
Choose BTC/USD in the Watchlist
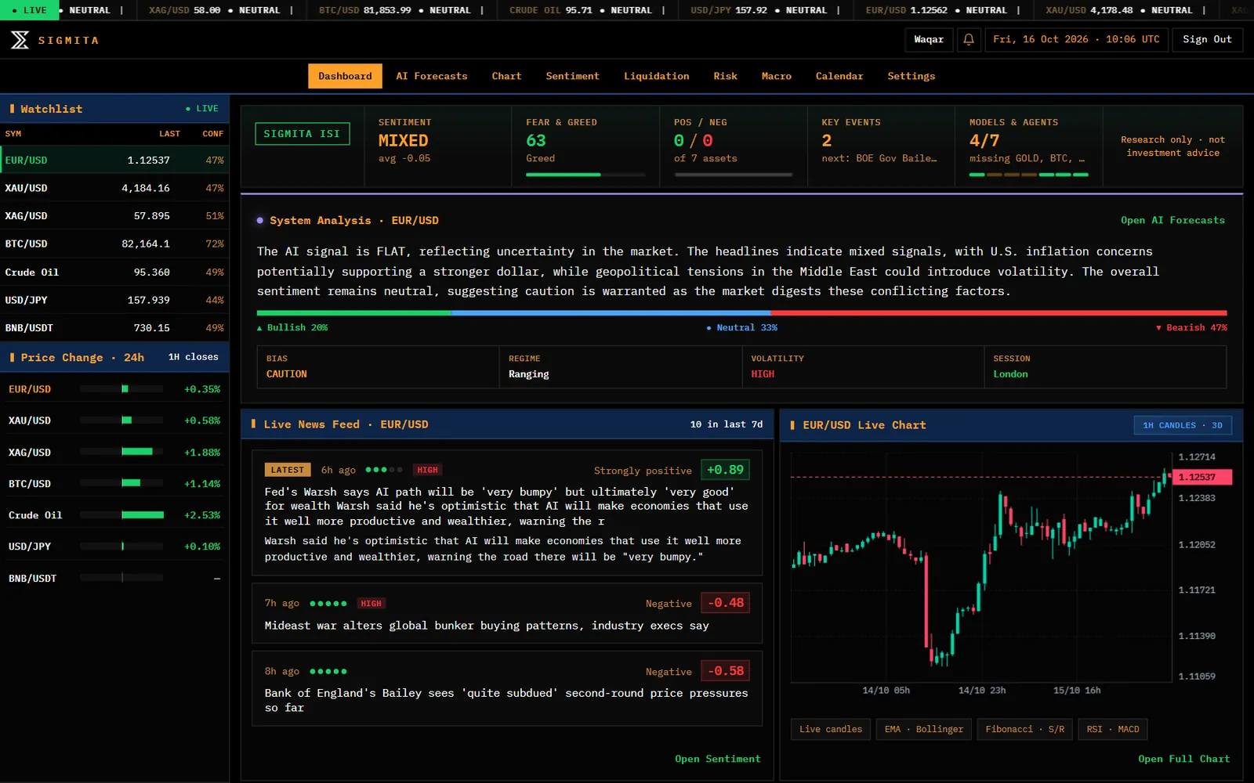(114, 244)
